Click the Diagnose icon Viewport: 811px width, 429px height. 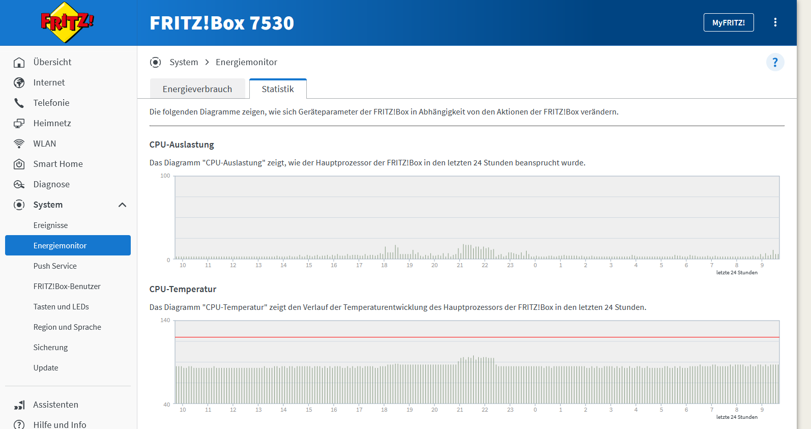(x=19, y=184)
